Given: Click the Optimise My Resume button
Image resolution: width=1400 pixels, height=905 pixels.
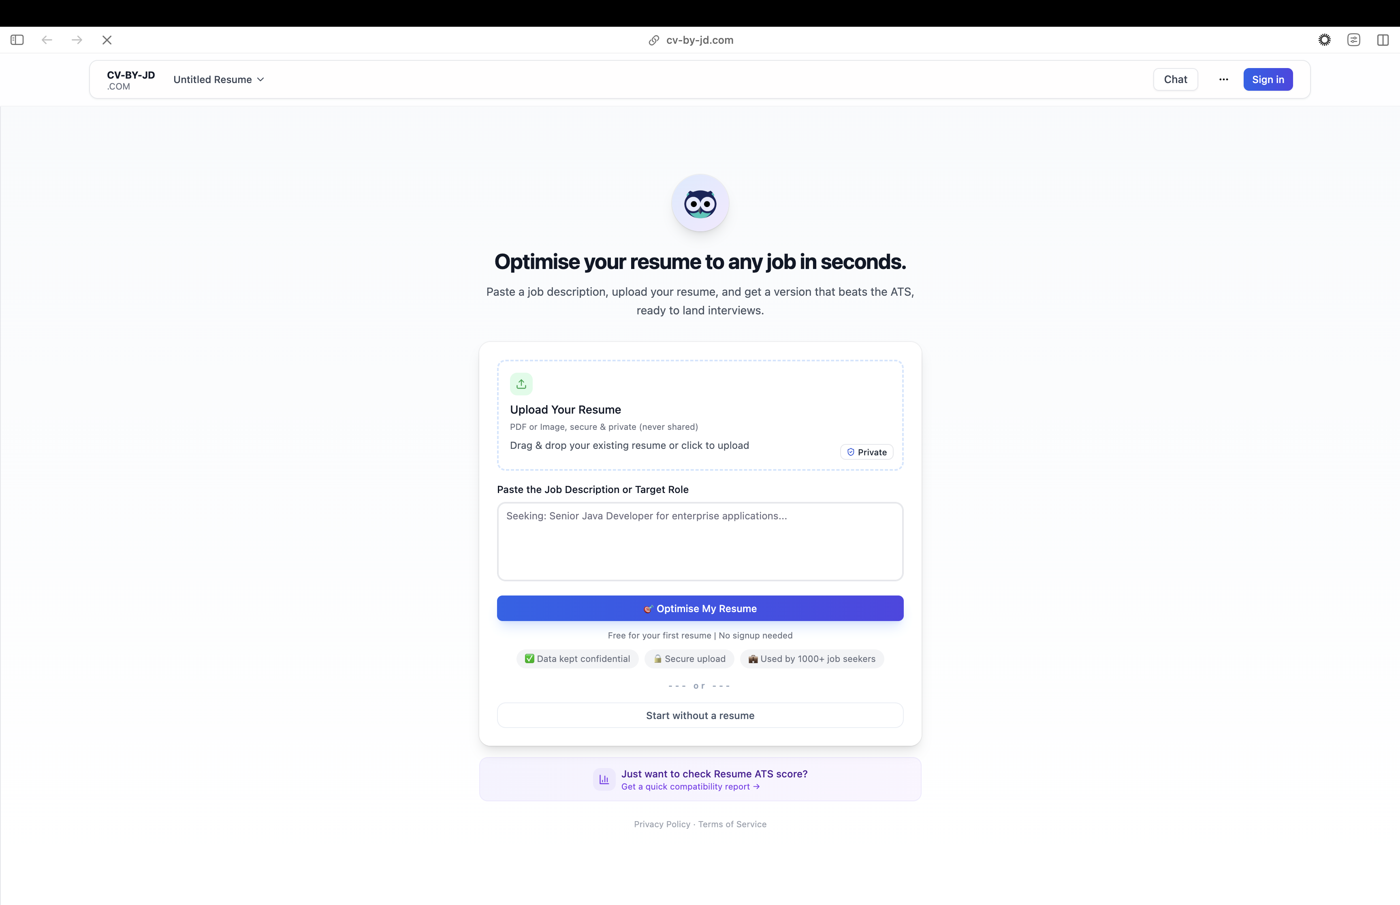Looking at the screenshot, I should click(x=700, y=608).
